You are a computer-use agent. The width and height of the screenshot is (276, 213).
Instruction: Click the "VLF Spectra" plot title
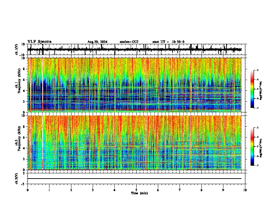pyautogui.click(x=39, y=42)
